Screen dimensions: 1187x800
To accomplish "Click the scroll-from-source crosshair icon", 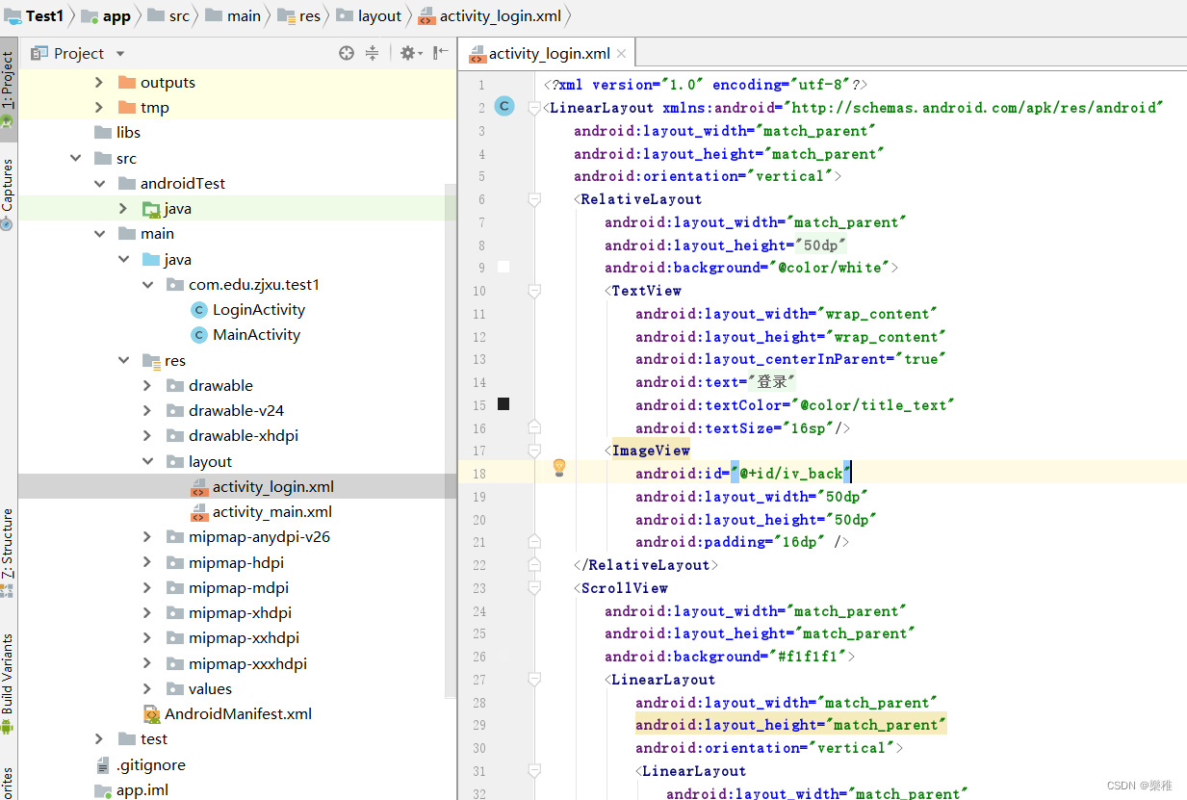I will coord(346,53).
